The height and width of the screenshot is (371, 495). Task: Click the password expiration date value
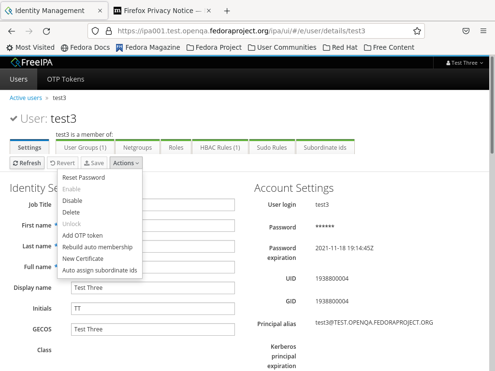click(344, 248)
